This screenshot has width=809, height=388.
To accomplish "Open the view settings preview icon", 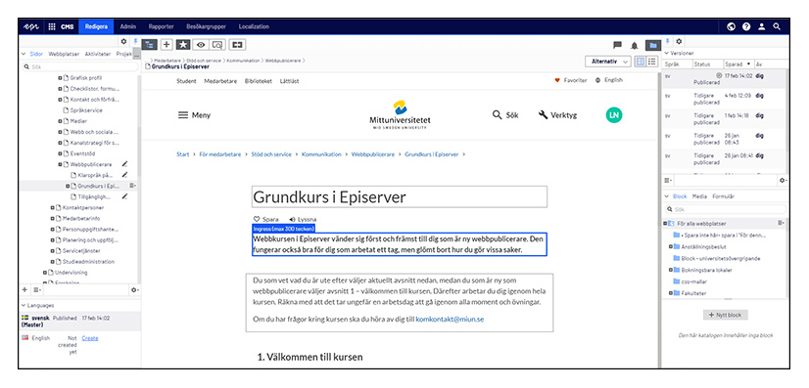I will coord(217,45).
